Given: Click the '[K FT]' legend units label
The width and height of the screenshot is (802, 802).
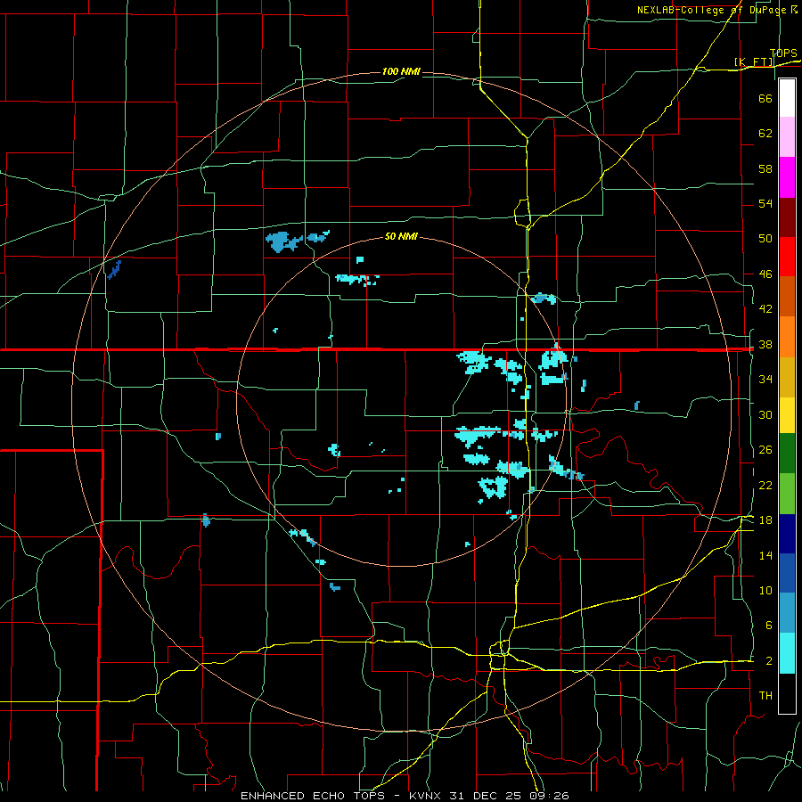Looking at the screenshot, I should coord(754,61).
